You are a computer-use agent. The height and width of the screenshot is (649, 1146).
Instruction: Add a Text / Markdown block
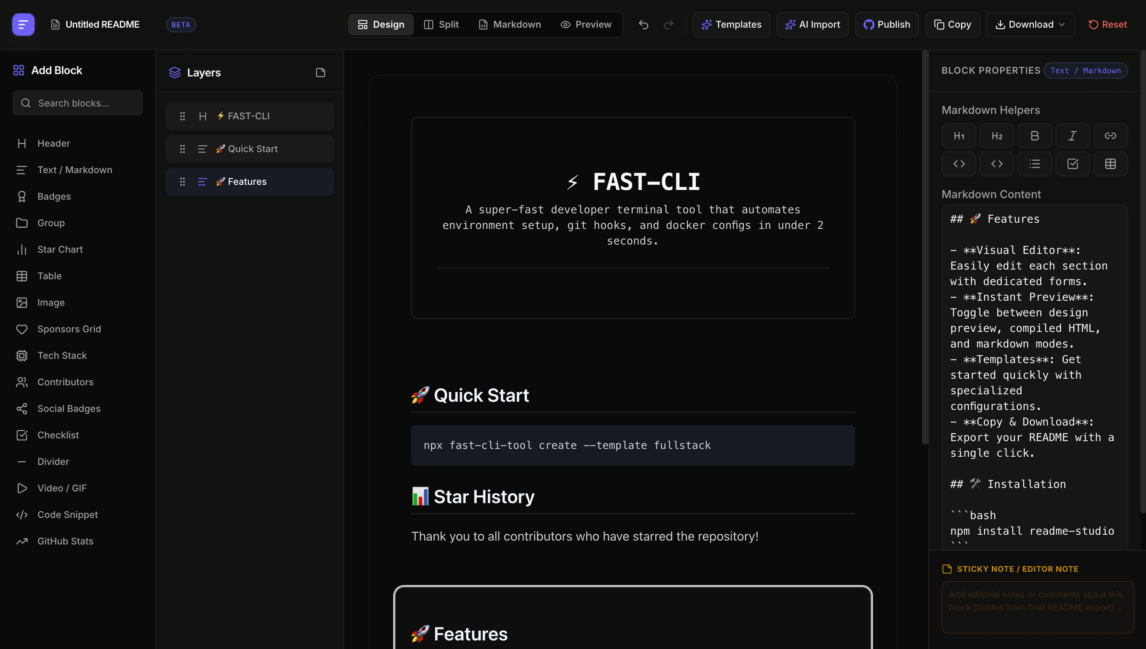click(78, 170)
